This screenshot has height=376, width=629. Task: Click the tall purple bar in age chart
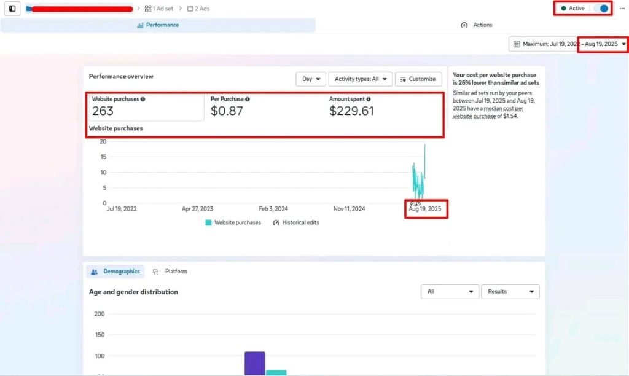click(254, 362)
